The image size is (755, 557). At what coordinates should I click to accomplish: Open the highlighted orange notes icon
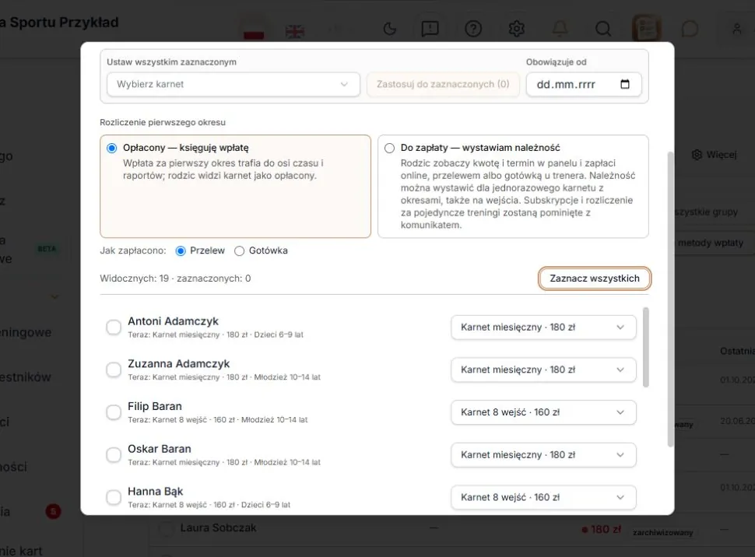(646, 29)
